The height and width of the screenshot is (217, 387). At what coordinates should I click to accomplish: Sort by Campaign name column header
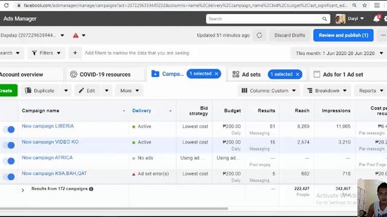[41, 111]
